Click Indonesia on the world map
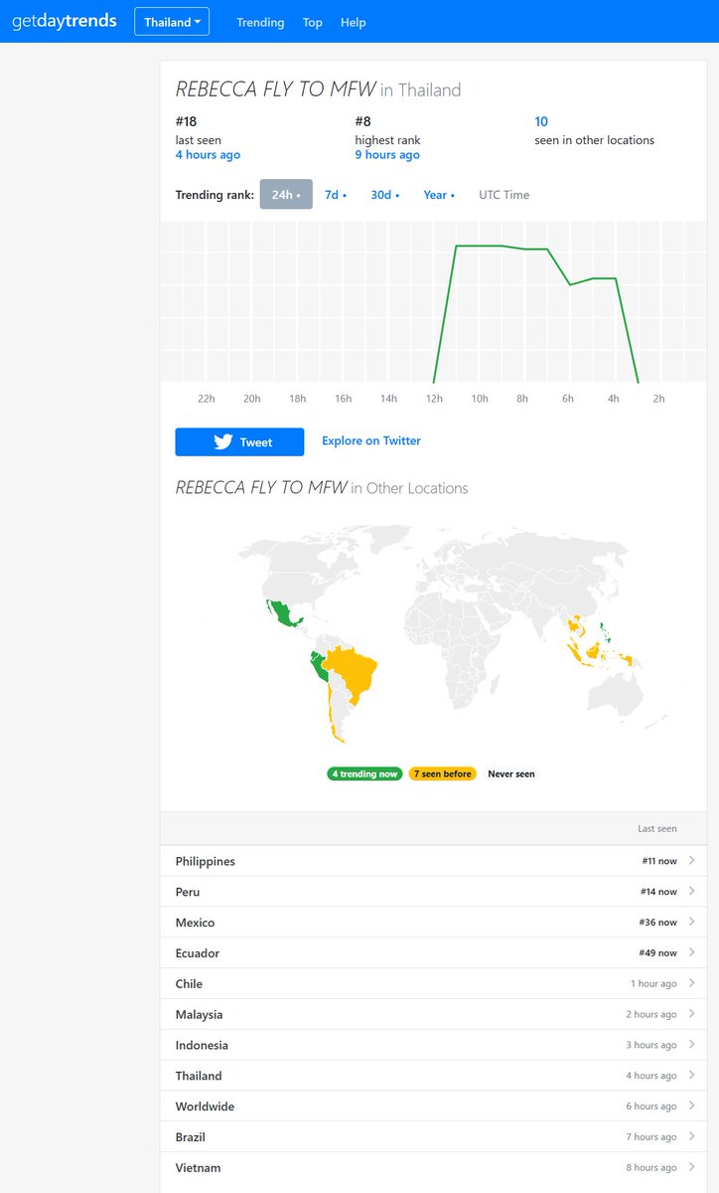 click(596, 652)
